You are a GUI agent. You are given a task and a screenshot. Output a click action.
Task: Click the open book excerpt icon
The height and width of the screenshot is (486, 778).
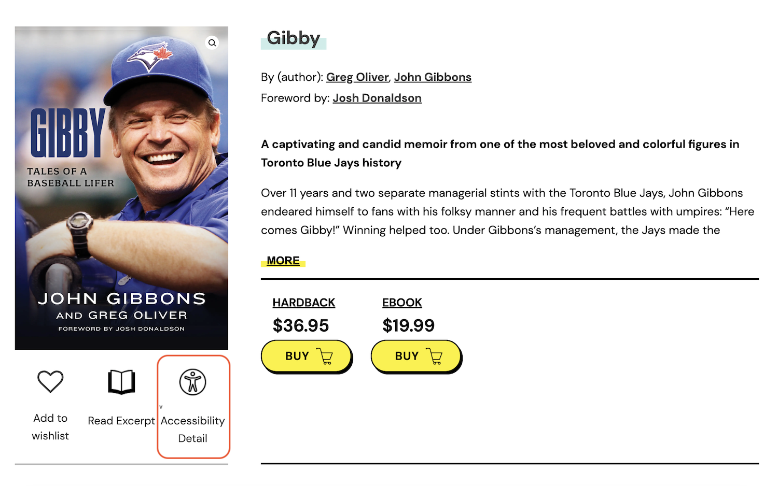[121, 382]
